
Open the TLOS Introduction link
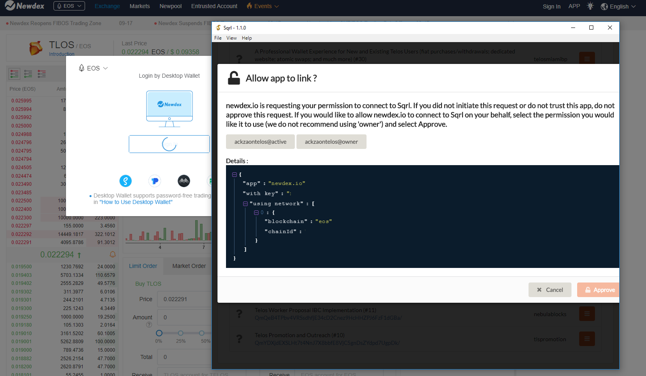62,54
